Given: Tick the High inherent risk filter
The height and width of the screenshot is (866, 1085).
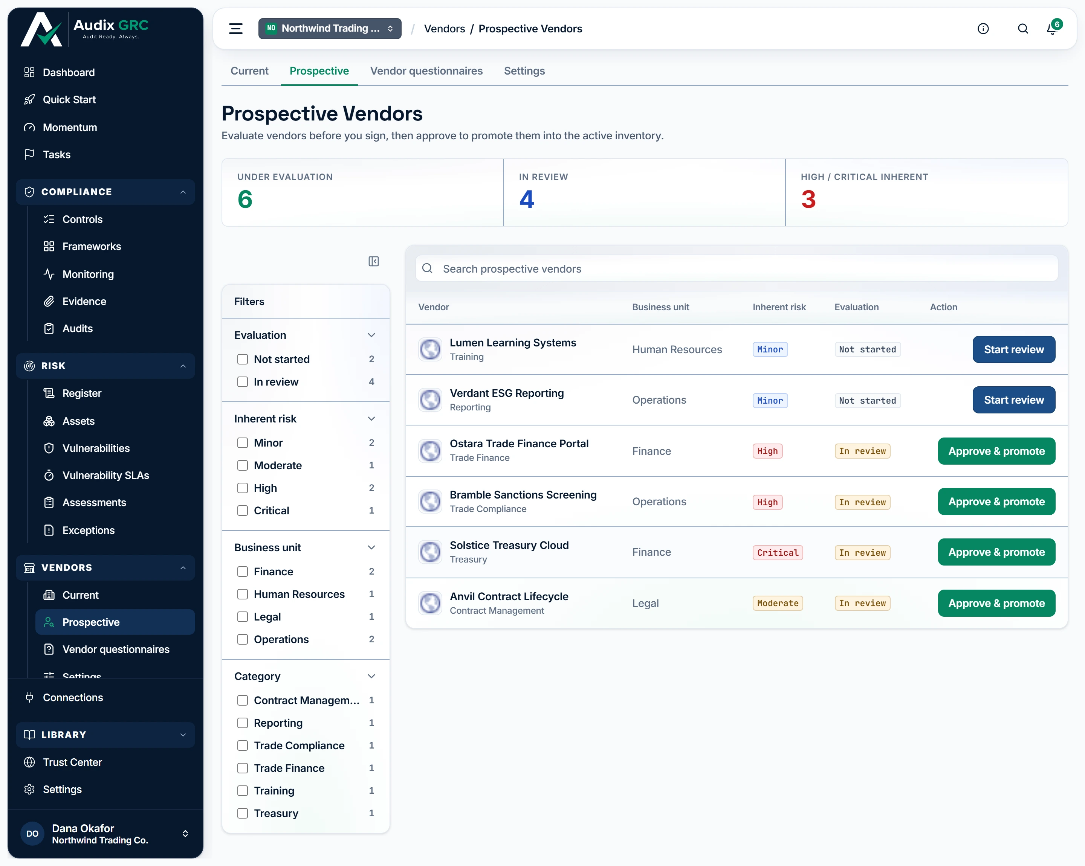Looking at the screenshot, I should pos(243,488).
